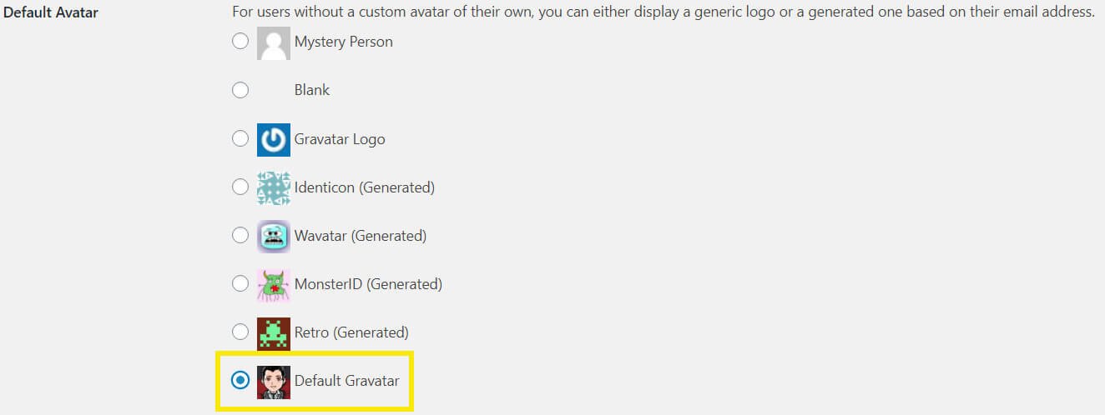This screenshot has height=415, width=1105.
Task: Click the "Retro (Generated)" label text
Action: (x=351, y=332)
